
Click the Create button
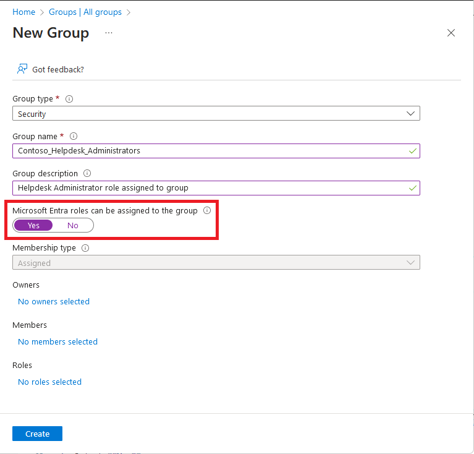pyautogui.click(x=38, y=434)
